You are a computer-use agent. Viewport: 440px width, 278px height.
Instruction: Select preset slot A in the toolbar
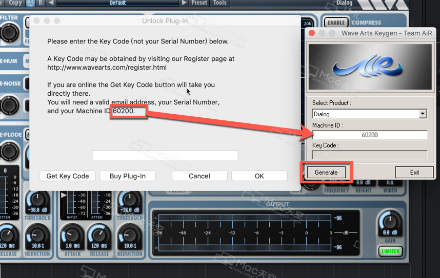pyautogui.click(x=30, y=3)
